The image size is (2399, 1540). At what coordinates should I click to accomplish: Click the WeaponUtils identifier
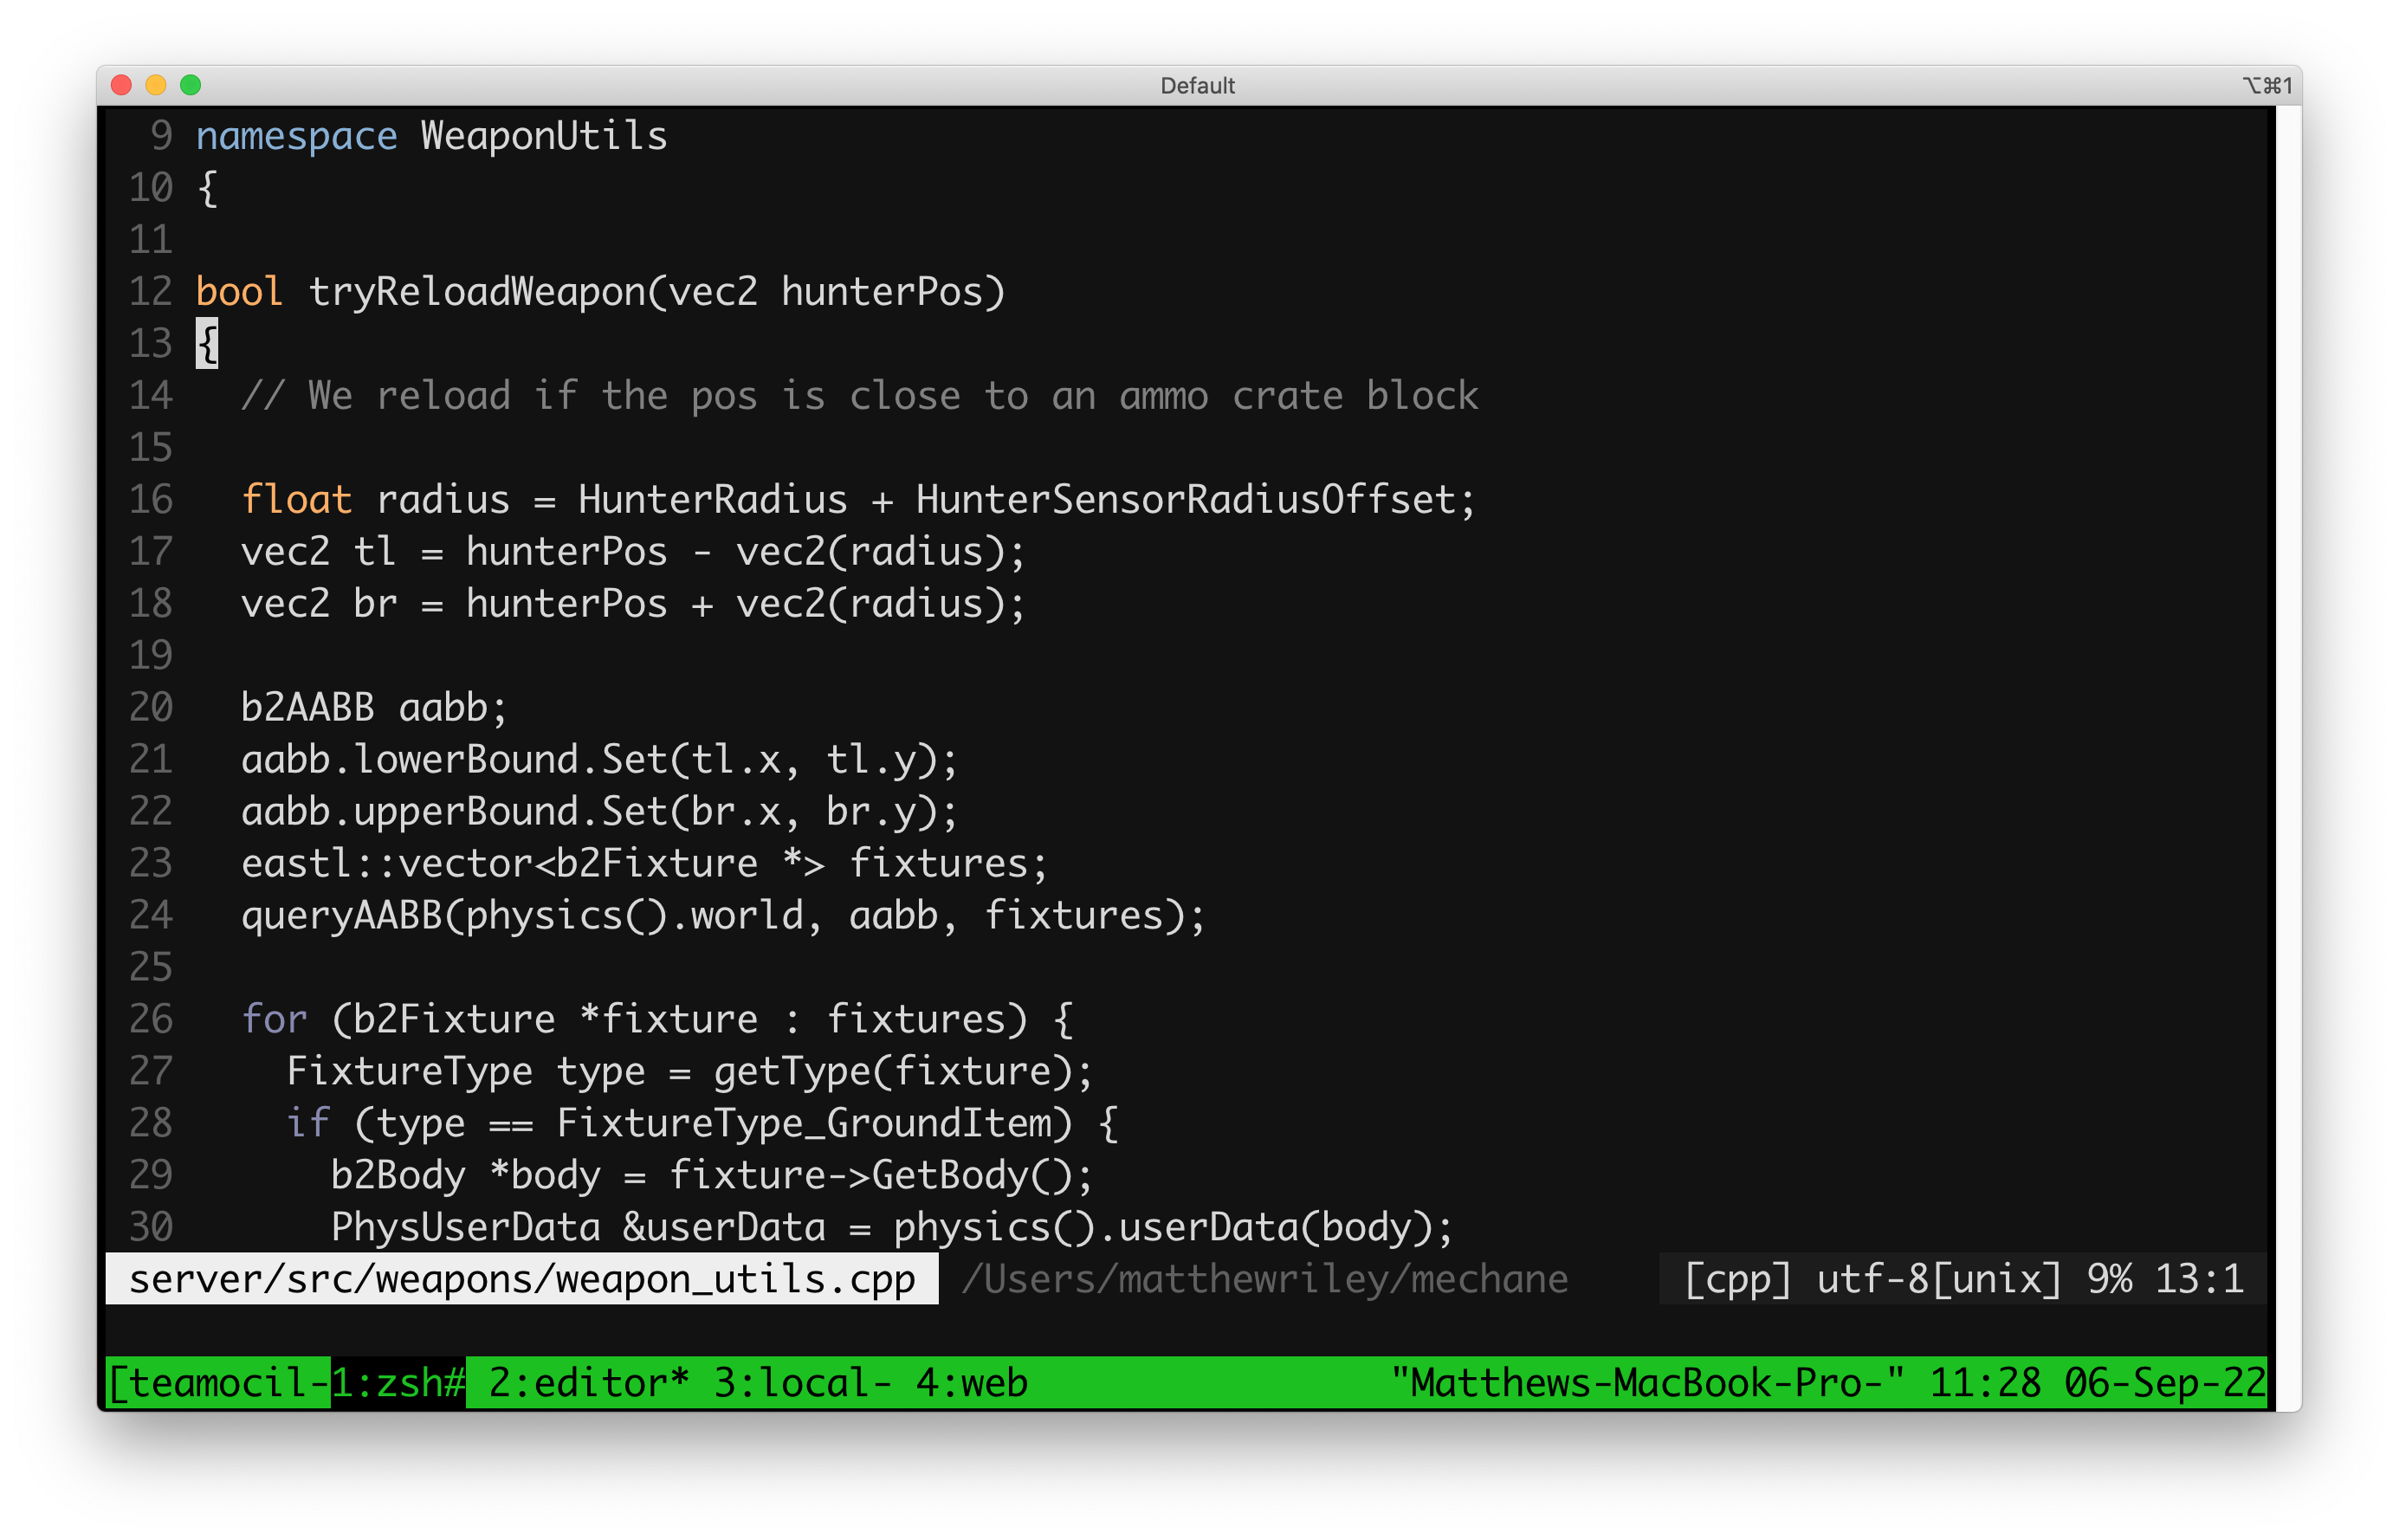click(x=544, y=136)
